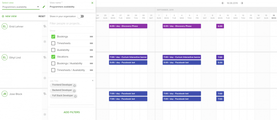277x120 pixels.
Task: Check the Timesheets checkbox
Action: coord(53,43)
